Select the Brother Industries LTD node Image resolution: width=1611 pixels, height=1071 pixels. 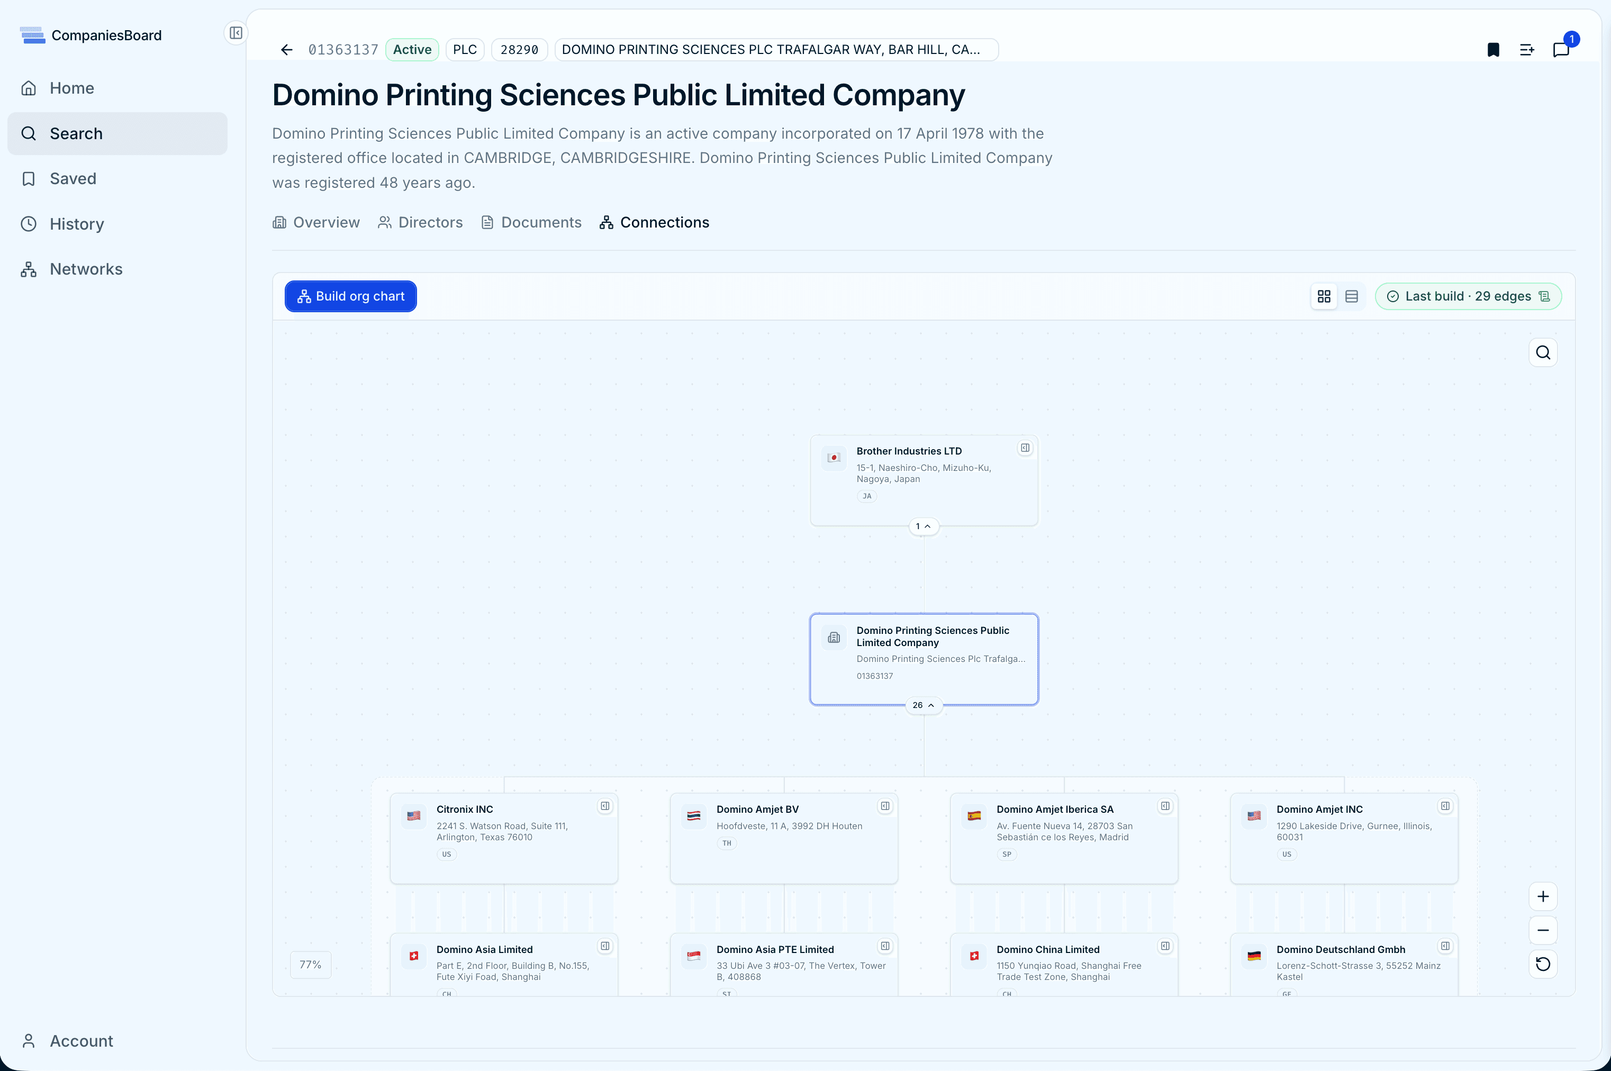point(924,480)
